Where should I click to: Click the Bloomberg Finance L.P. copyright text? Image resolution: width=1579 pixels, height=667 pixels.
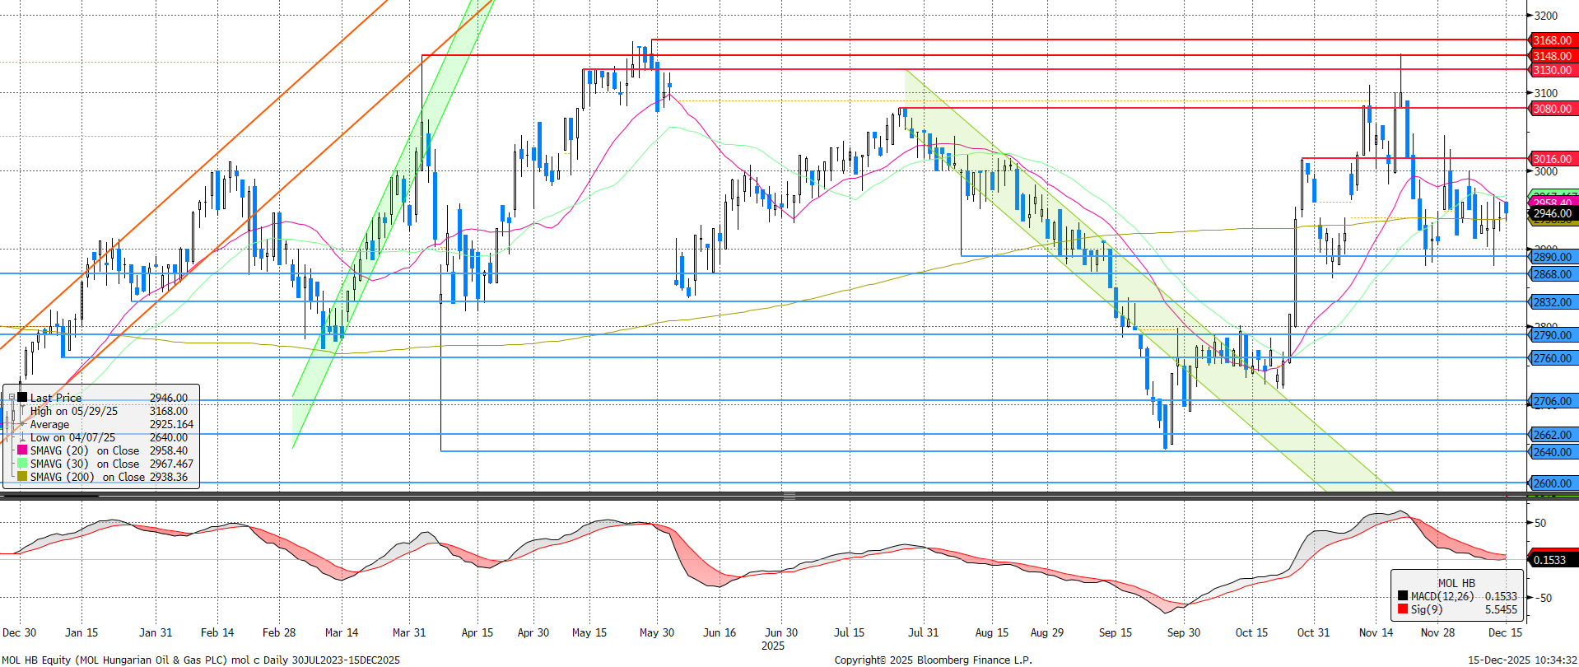pos(932,660)
